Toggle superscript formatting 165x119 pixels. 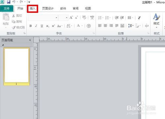53,26
